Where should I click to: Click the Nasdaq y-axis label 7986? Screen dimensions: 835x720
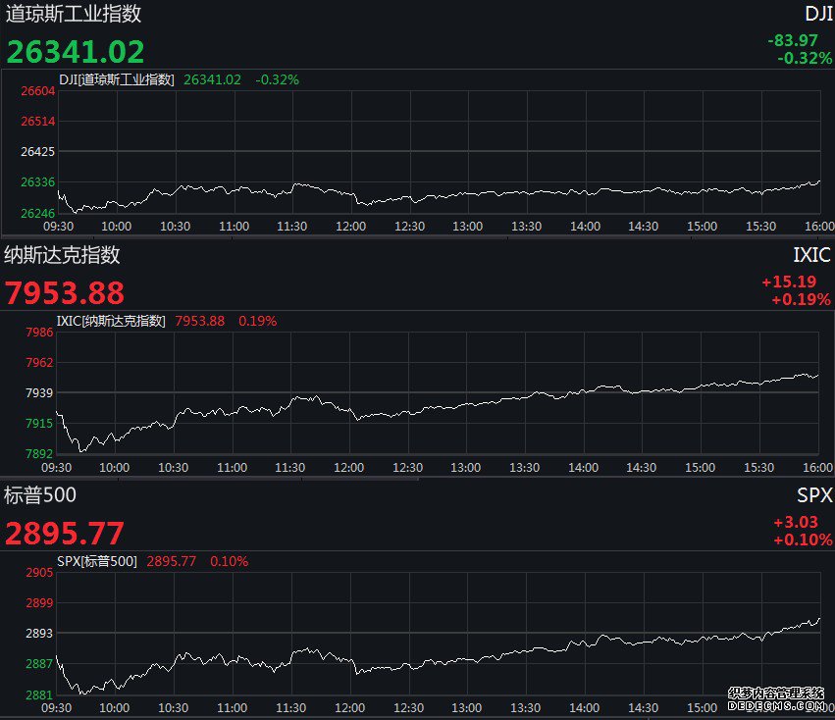(39, 333)
